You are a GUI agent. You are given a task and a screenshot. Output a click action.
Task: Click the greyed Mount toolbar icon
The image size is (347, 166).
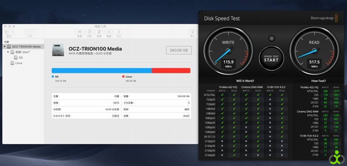click(119, 32)
